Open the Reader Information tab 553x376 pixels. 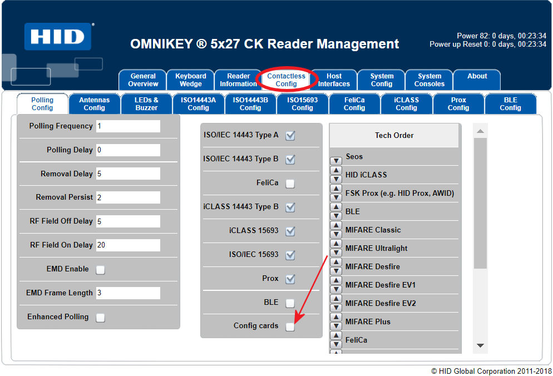point(238,80)
